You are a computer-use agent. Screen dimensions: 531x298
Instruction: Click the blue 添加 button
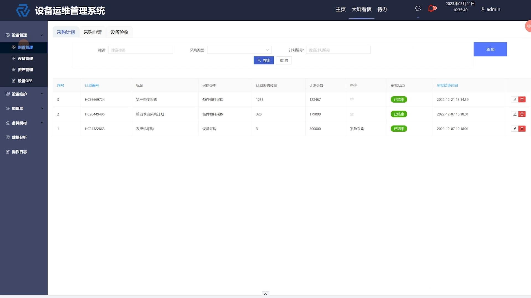pyautogui.click(x=490, y=49)
